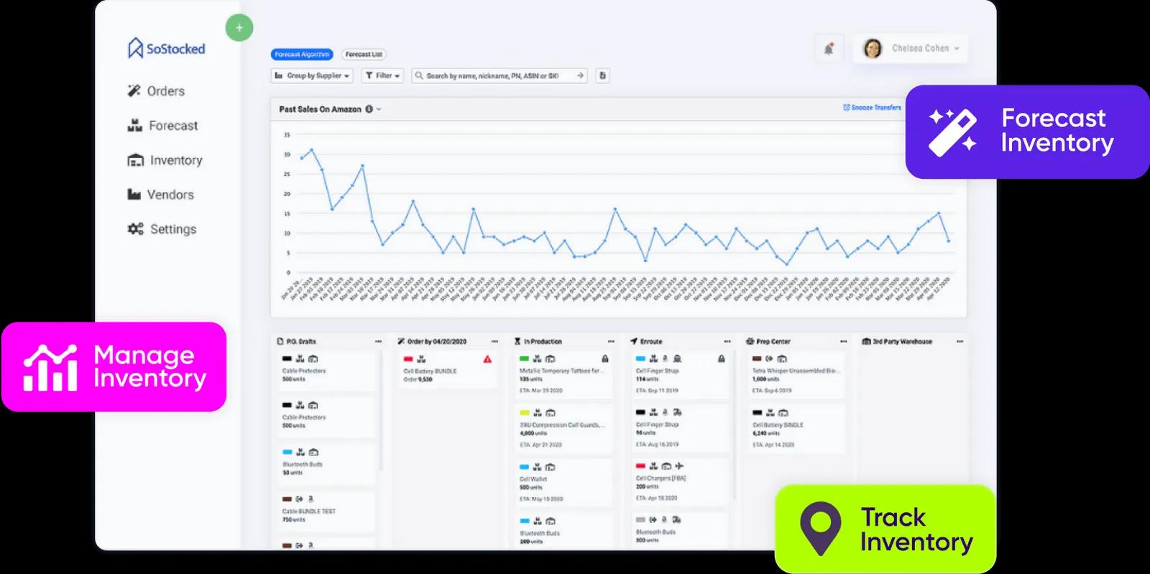Click the truck icon on Bluetooth Buds 300 units card
This screenshot has height=574, width=1150.
(677, 519)
